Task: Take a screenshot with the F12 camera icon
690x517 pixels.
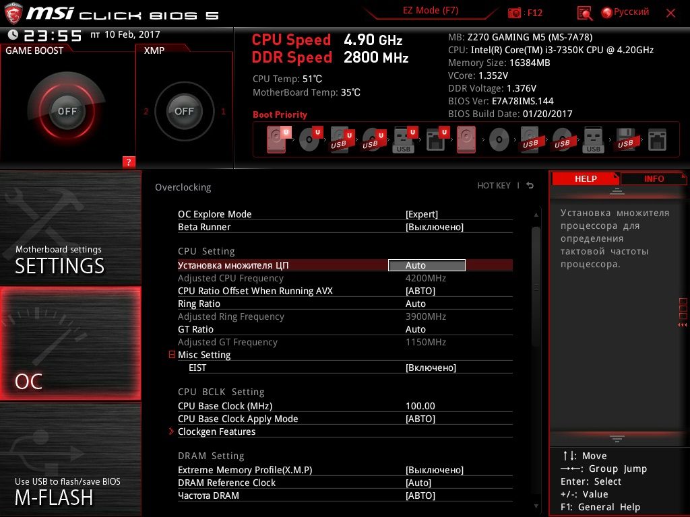Action: 514,13
